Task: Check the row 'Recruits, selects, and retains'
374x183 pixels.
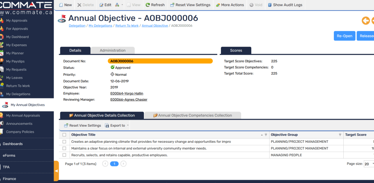Action: tap(64, 155)
